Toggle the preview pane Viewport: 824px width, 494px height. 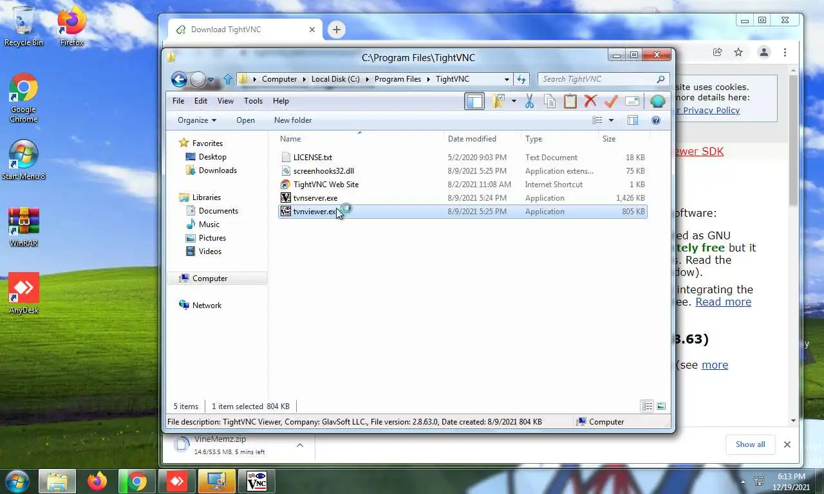(633, 120)
